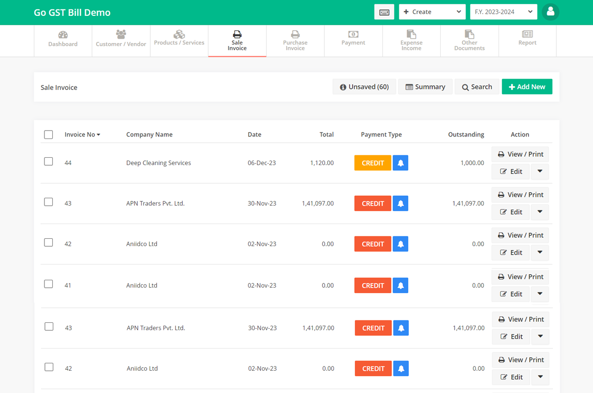Switch to the Purchase Invoice tab
This screenshot has width=593, height=393.
pyautogui.click(x=295, y=40)
